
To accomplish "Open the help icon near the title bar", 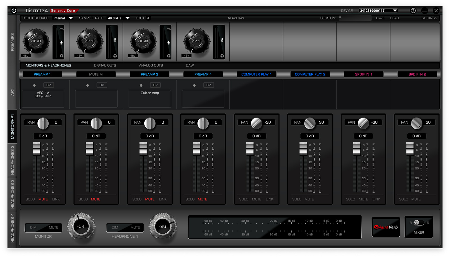I will pos(413,10).
